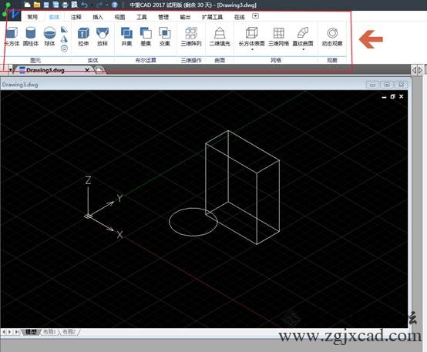Screen dimensions: 427x352
Task: Apply the 差集 subtract operation
Action: [x=146, y=37]
